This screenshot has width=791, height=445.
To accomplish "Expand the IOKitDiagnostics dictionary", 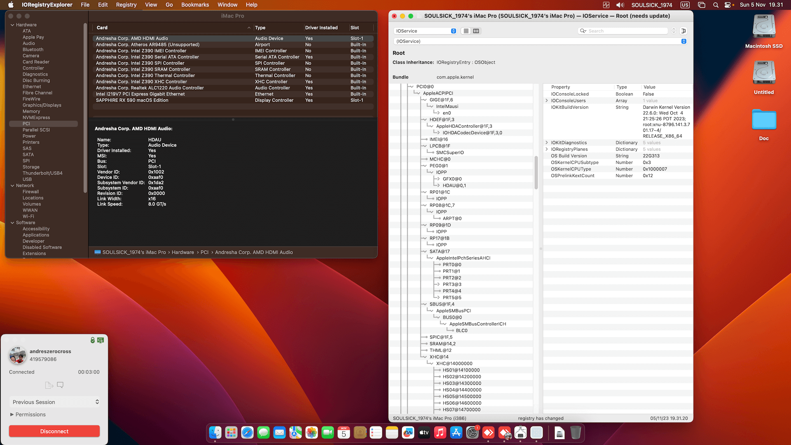I will [x=547, y=143].
